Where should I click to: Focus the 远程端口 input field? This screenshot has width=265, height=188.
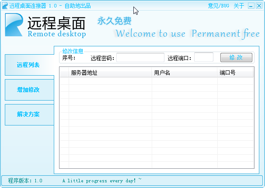click(x=204, y=57)
